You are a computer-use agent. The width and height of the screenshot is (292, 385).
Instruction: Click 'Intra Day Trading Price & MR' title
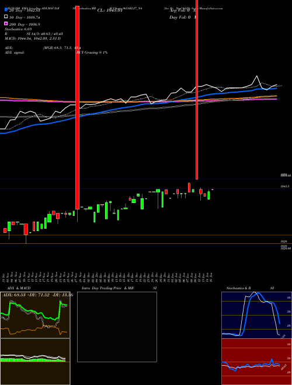tap(107, 288)
